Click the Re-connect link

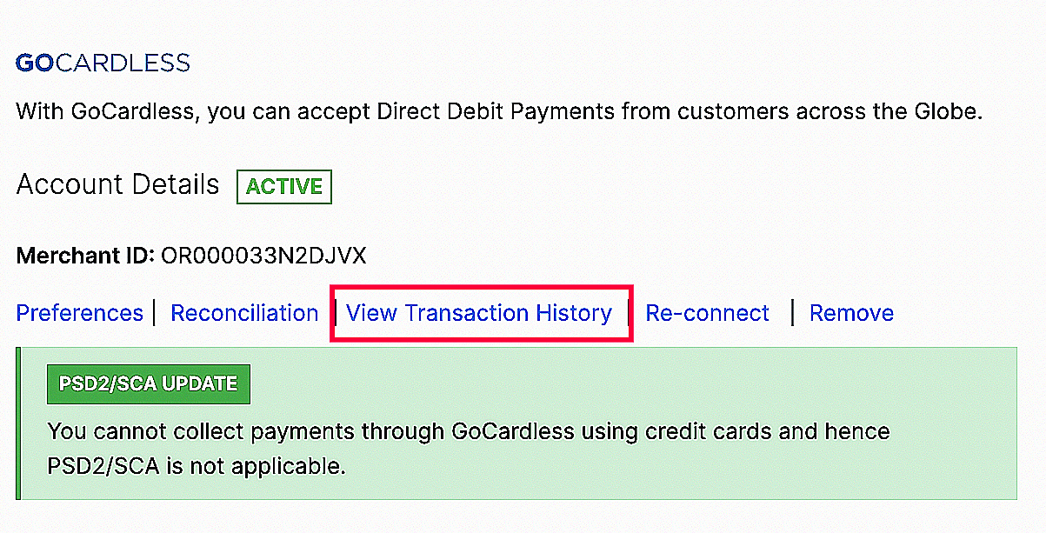pyautogui.click(x=707, y=312)
